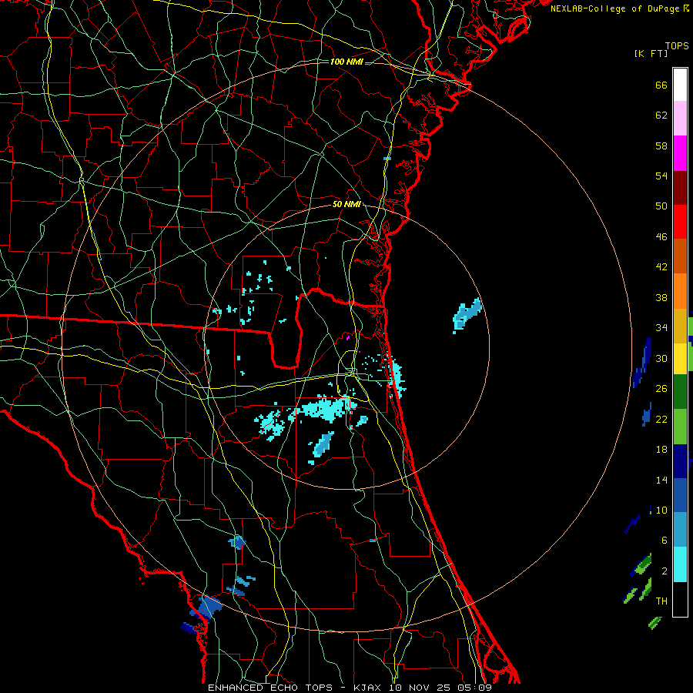Click the small magenta echo pixel near the radar center
This screenshot has height=693, width=693.
pyautogui.click(x=348, y=338)
